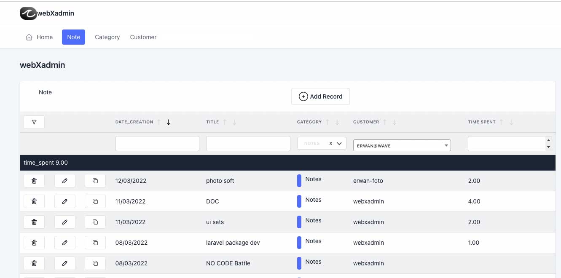Duplicate the 'DOC' note row

point(95,201)
